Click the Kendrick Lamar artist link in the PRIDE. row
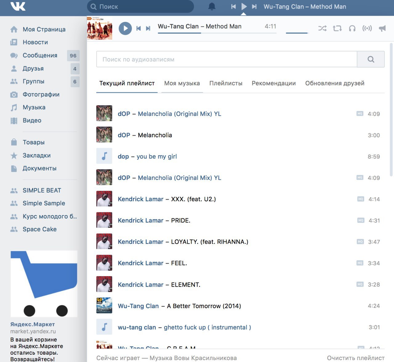This screenshot has width=394, height=362. [x=141, y=220]
